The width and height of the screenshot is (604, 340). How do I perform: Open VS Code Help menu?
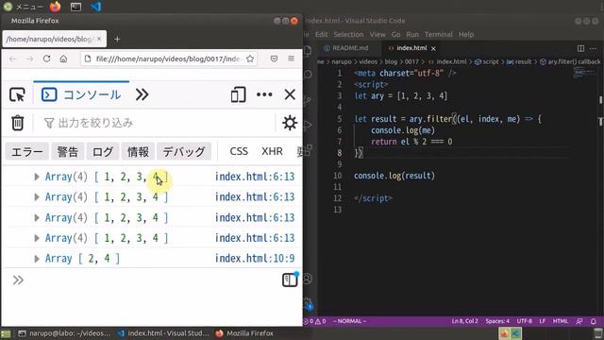coord(466,34)
